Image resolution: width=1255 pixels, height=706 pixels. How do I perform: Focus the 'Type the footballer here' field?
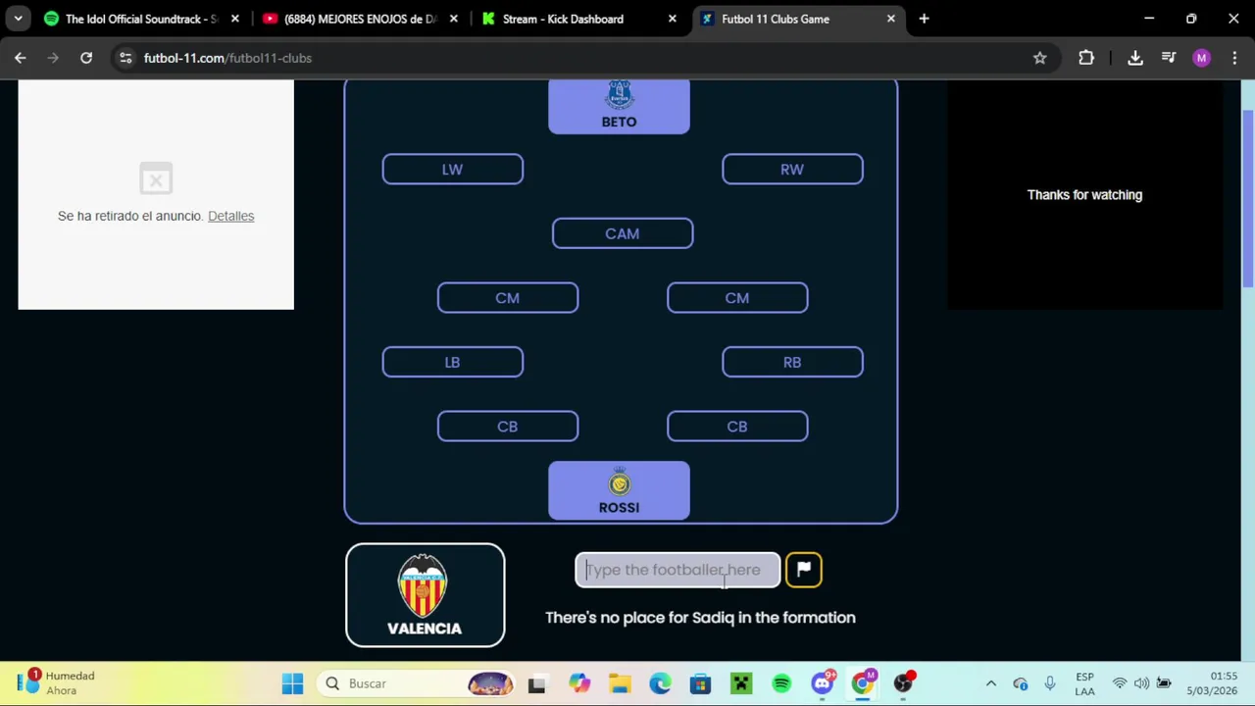[x=678, y=570]
